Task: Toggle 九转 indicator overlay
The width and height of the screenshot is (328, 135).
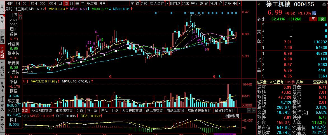Action: click(x=144, y=3)
